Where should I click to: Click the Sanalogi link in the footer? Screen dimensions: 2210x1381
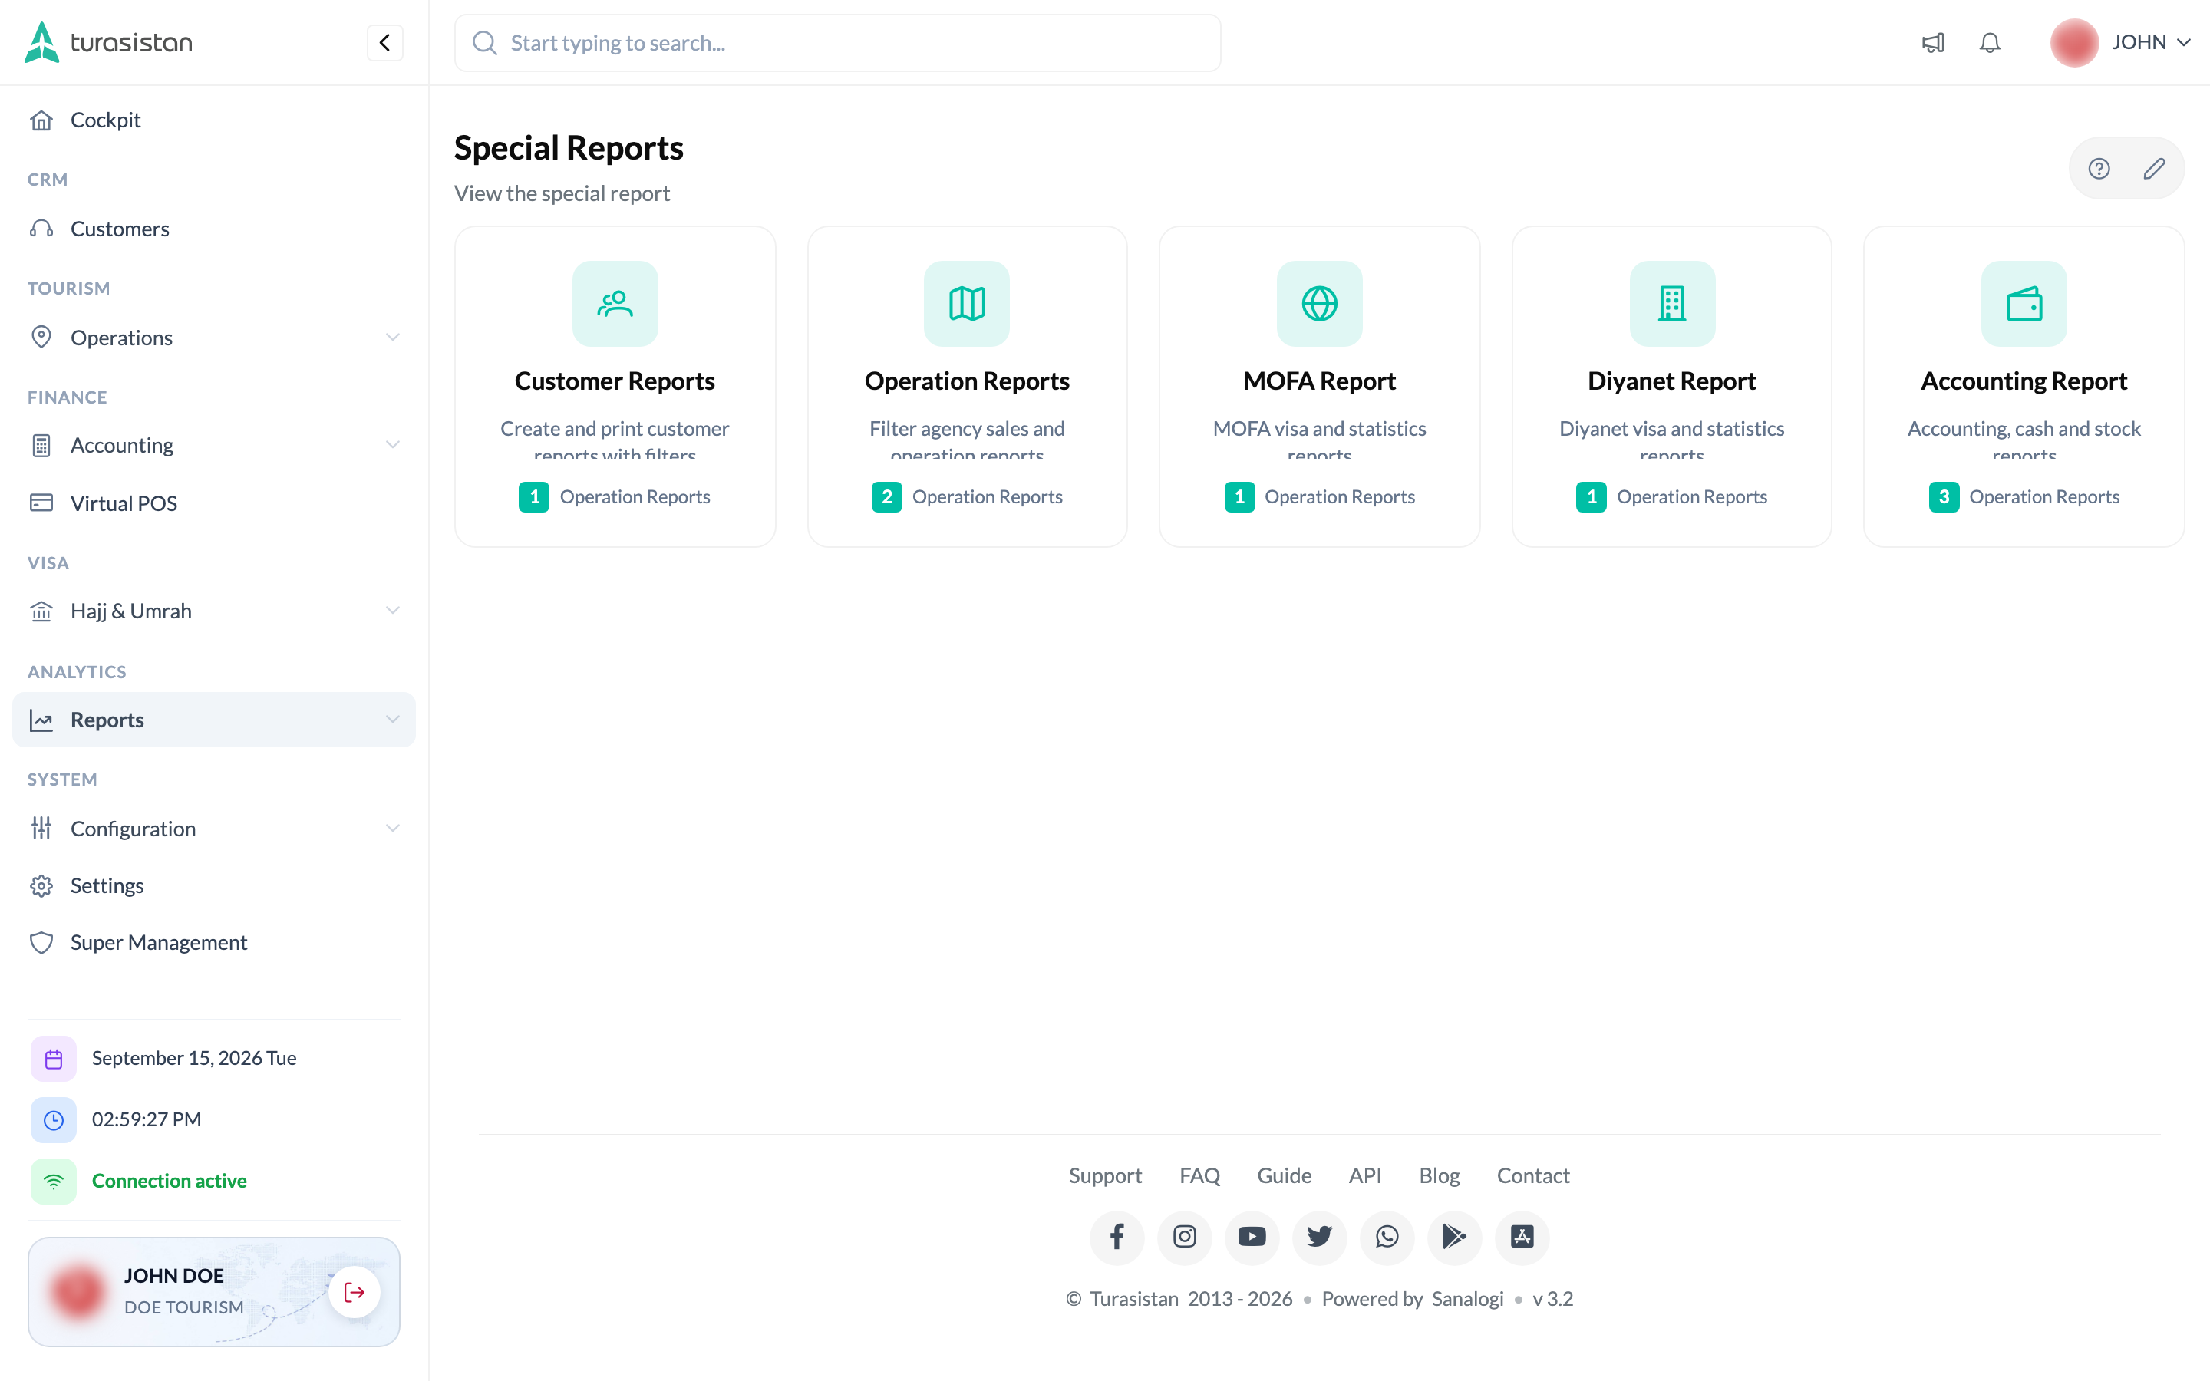coord(1466,1298)
